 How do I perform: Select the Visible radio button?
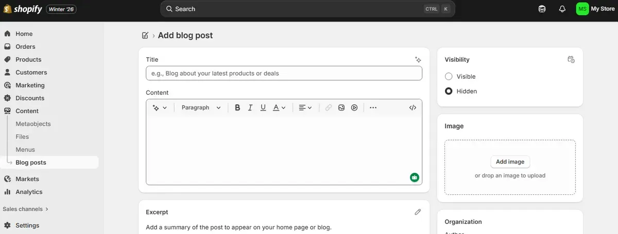[x=449, y=76]
